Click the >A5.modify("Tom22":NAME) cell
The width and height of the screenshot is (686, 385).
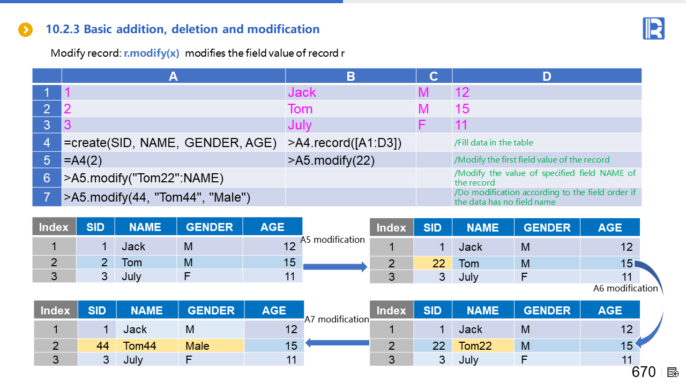(x=144, y=178)
